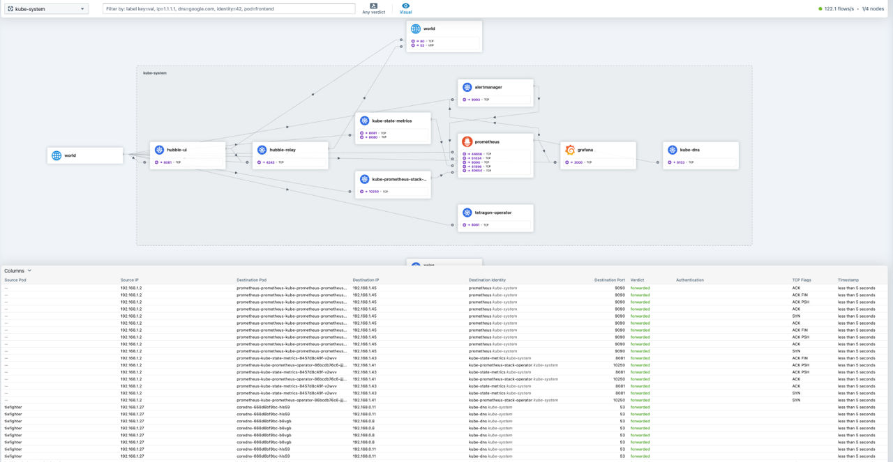Select the kube-prometheus-stack card title
893x462 pixels.
pos(400,179)
